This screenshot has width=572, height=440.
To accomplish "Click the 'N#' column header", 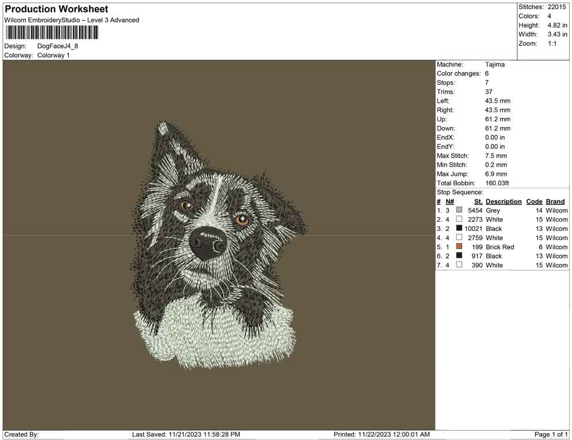I will click(450, 202).
